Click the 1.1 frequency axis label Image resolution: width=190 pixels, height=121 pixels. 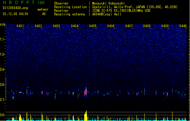point(3,39)
